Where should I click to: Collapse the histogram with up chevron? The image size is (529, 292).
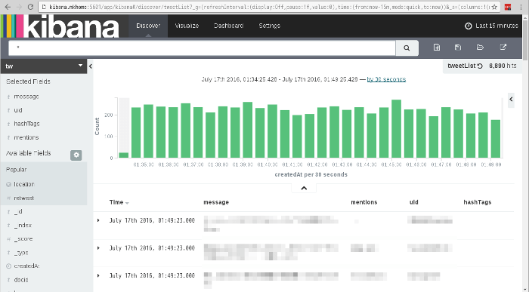[304, 189]
